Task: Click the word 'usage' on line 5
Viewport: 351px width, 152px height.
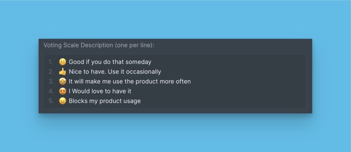Action: tap(132, 101)
